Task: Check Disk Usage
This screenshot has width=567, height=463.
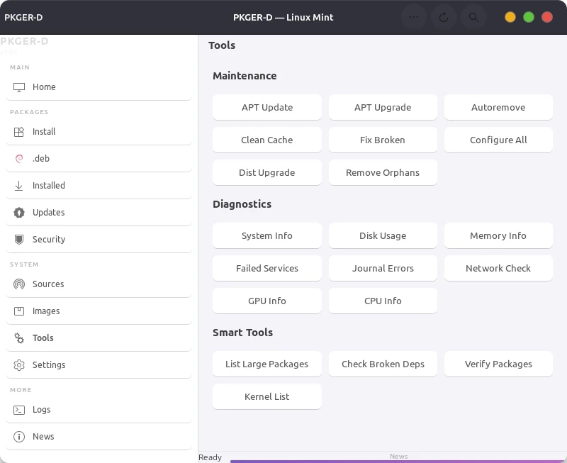Action: tap(383, 236)
